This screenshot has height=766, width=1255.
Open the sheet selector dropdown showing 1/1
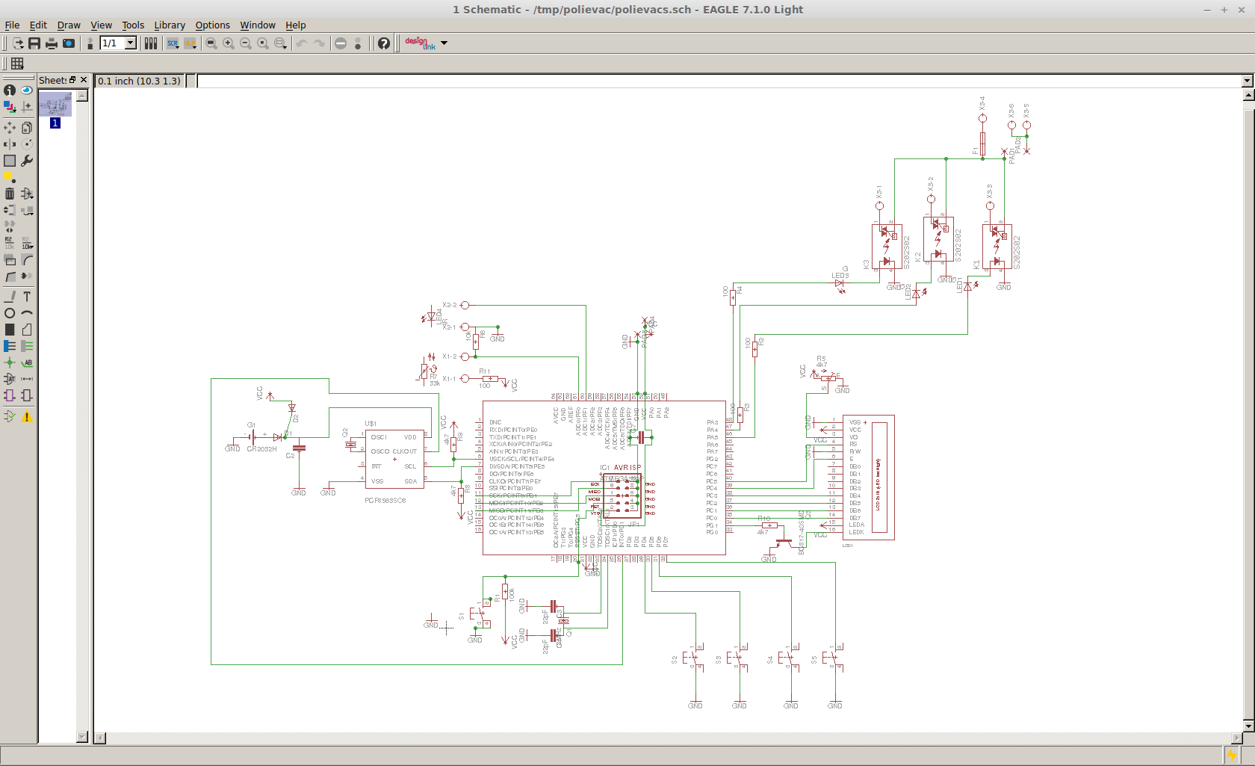pyautogui.click(x=131, y=43)
